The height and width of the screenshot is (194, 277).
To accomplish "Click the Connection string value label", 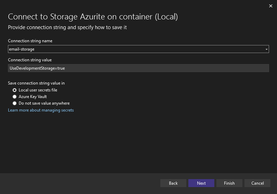I will coord(30,60).
